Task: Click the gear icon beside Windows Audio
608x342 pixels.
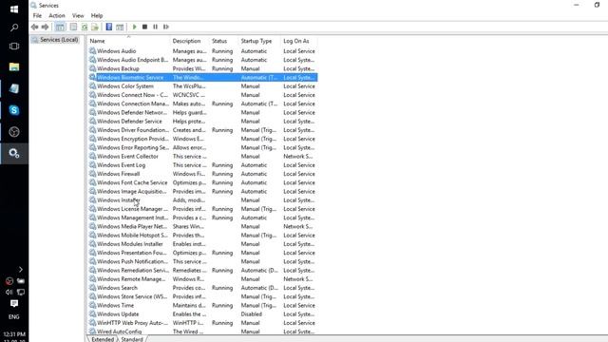Action: pos(92,50)
